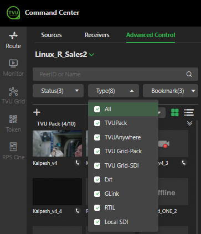Image resolution: width=201 pixels, height=234 pixels.
Task: Collapse the TVU Pack group chevron
Action: pyautogui.click(x=189, y=123)
